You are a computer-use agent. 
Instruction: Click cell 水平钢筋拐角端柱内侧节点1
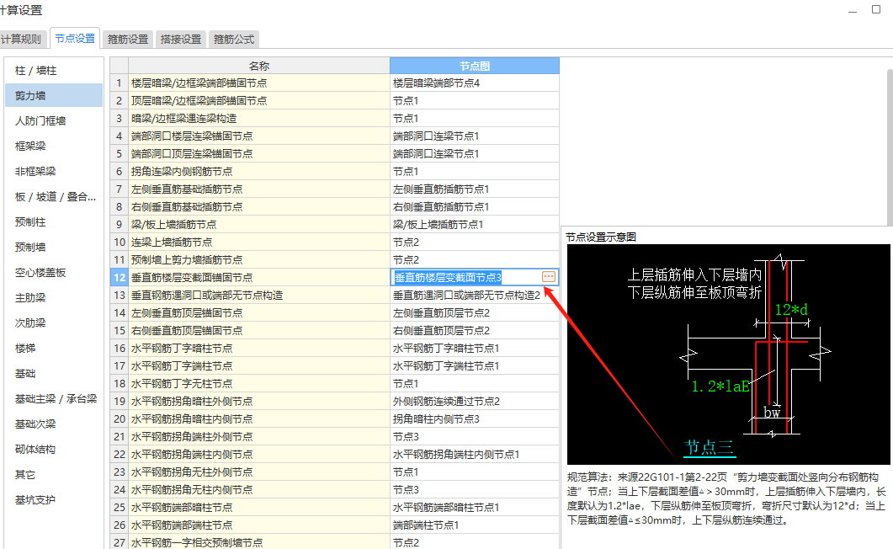tap(475, 454)
